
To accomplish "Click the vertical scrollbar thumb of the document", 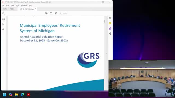I will tap(105, 21).
